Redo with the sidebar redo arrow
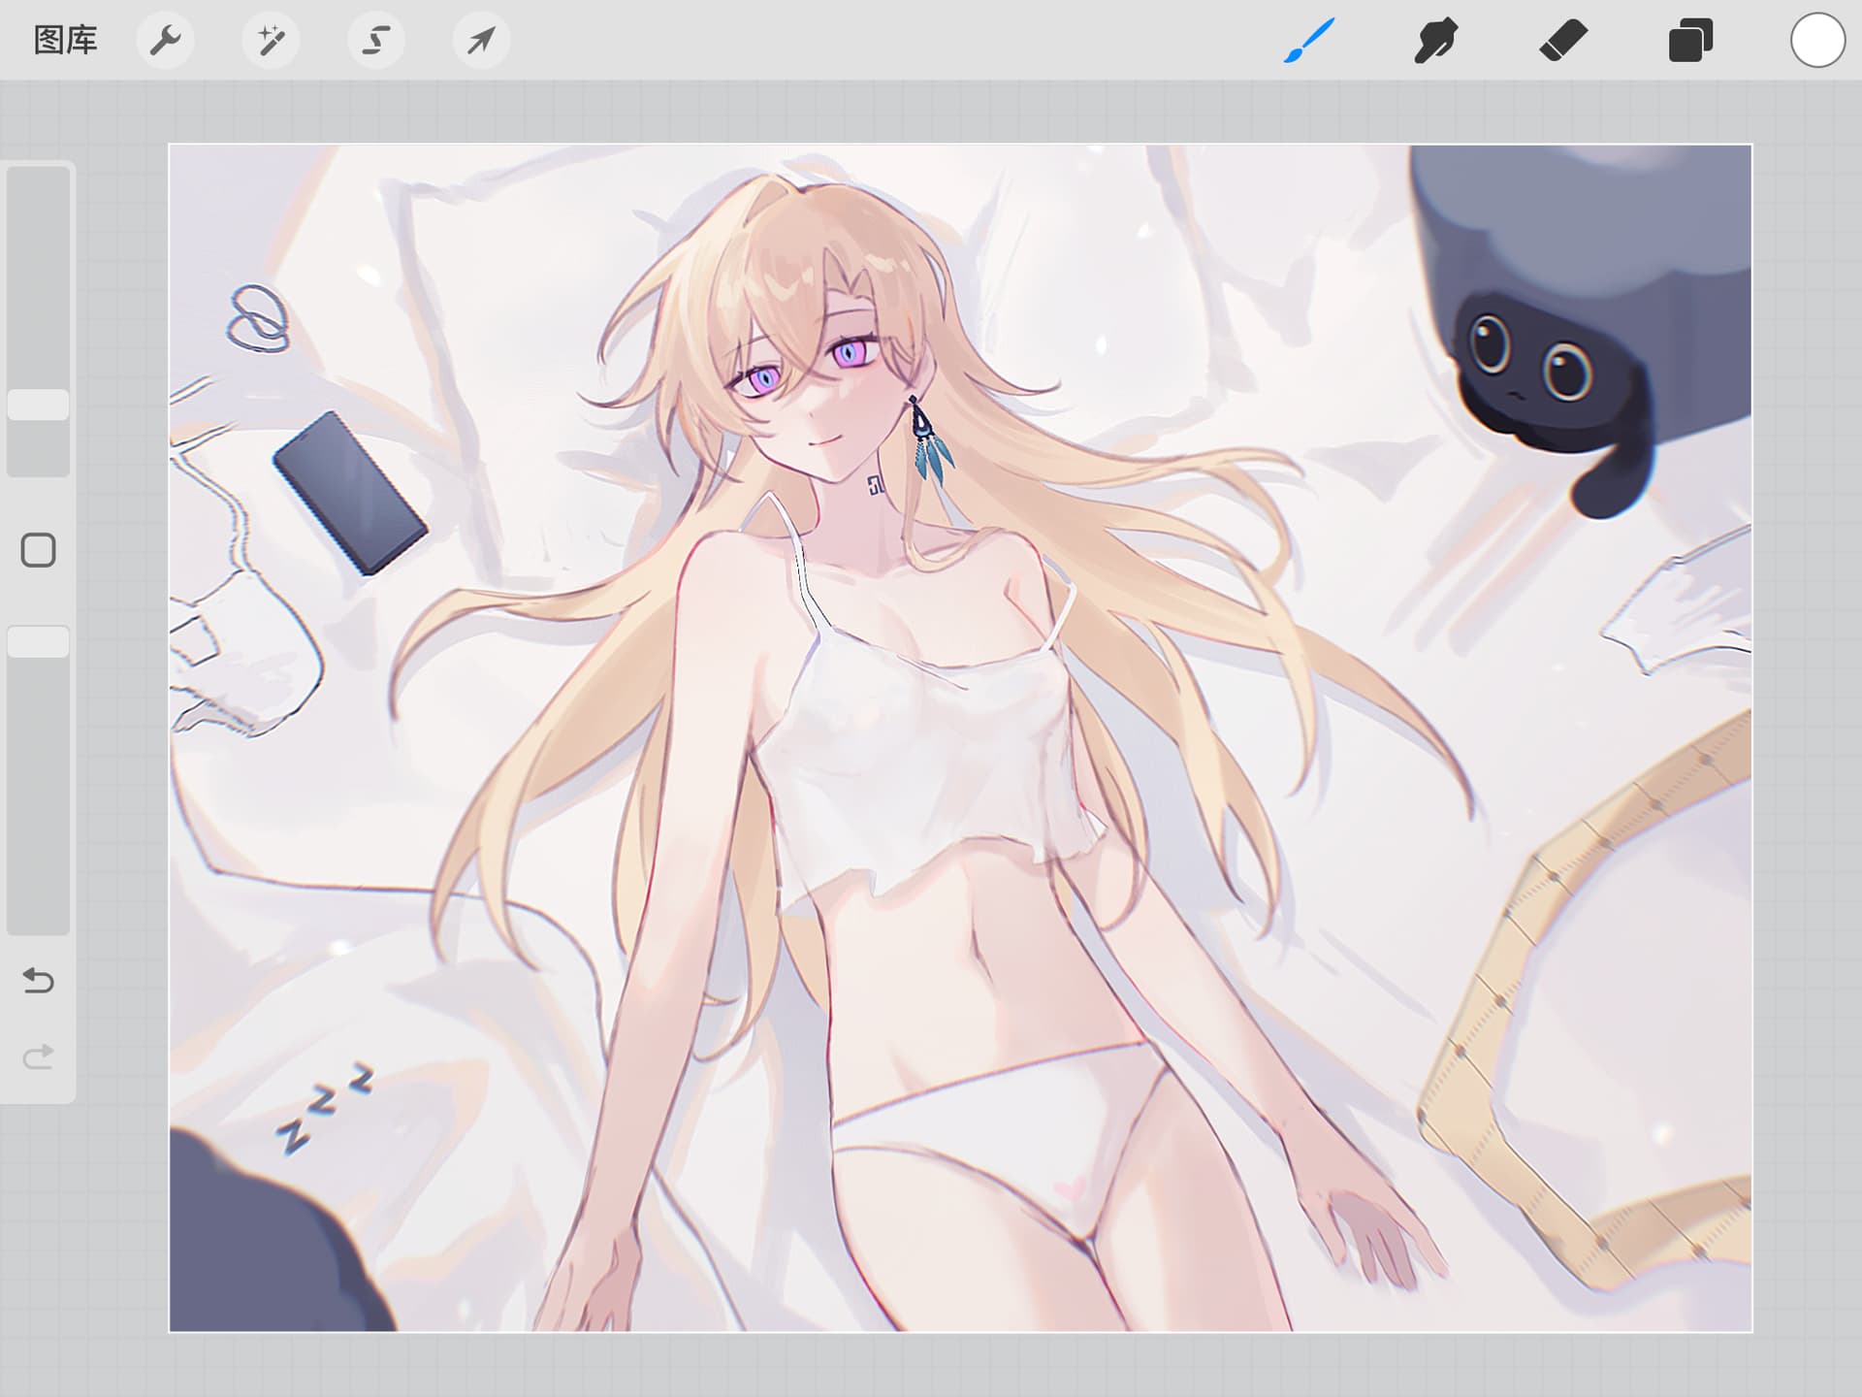 coord(39,1056)
